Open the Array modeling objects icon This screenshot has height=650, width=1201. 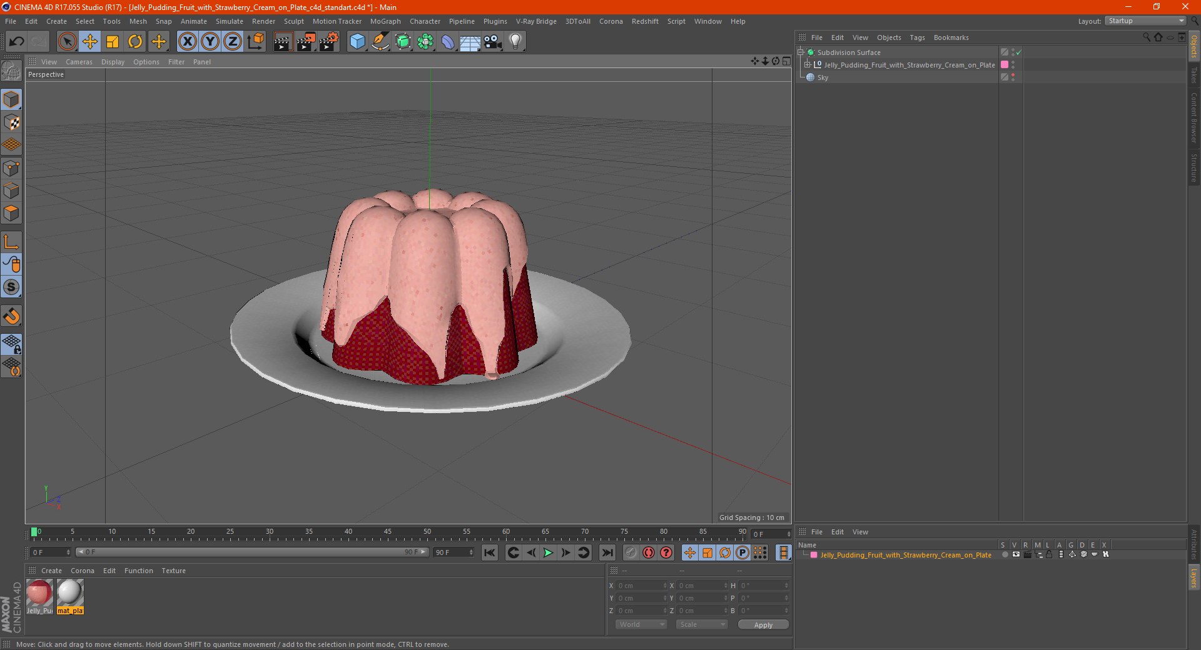tap(425, 42)
